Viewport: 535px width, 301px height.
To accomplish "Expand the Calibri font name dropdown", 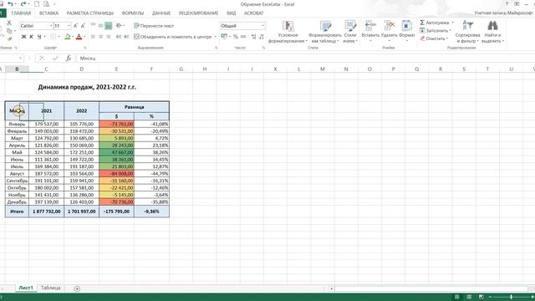I will [x=51, y=26].
